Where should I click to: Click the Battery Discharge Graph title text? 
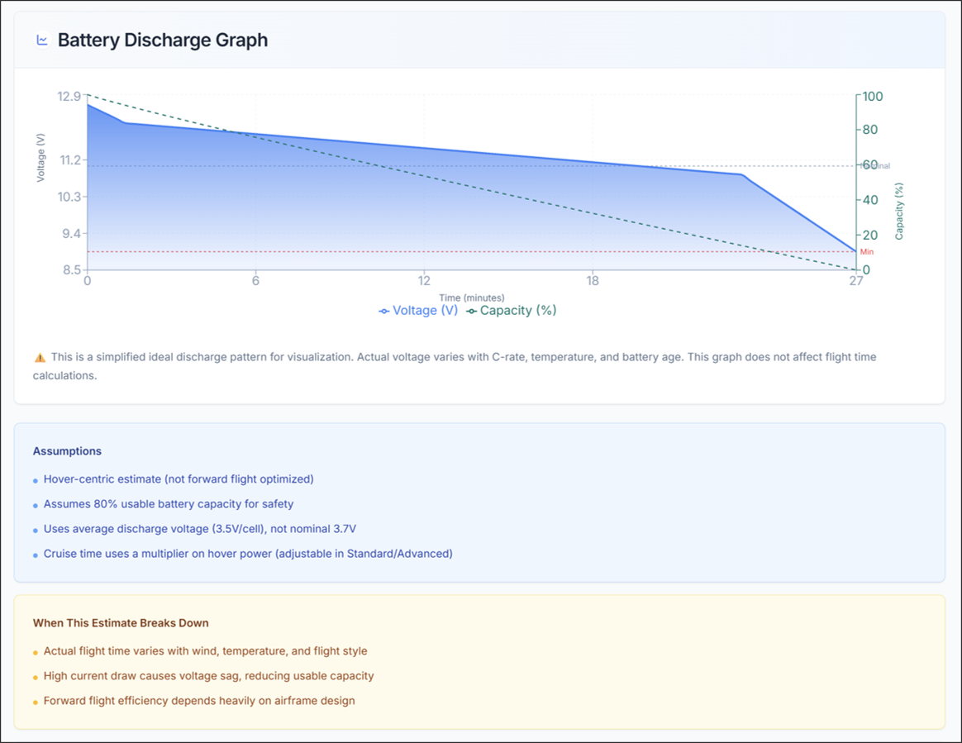click(162, 40)
